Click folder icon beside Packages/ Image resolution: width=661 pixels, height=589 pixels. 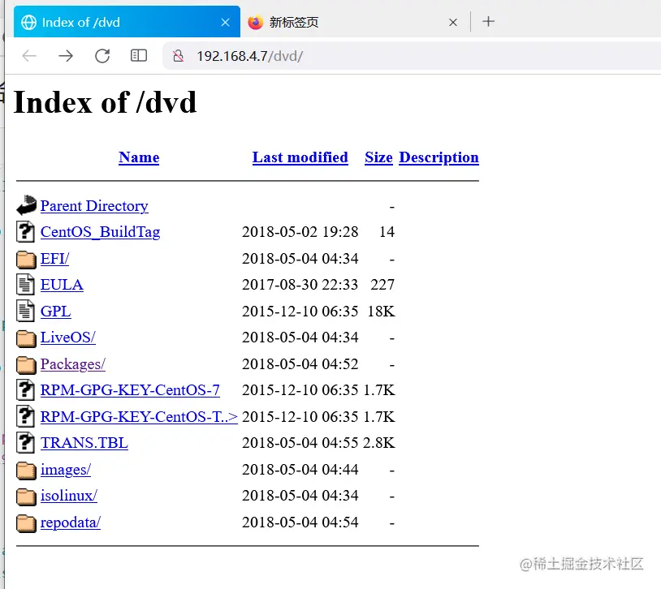point(26,365)
